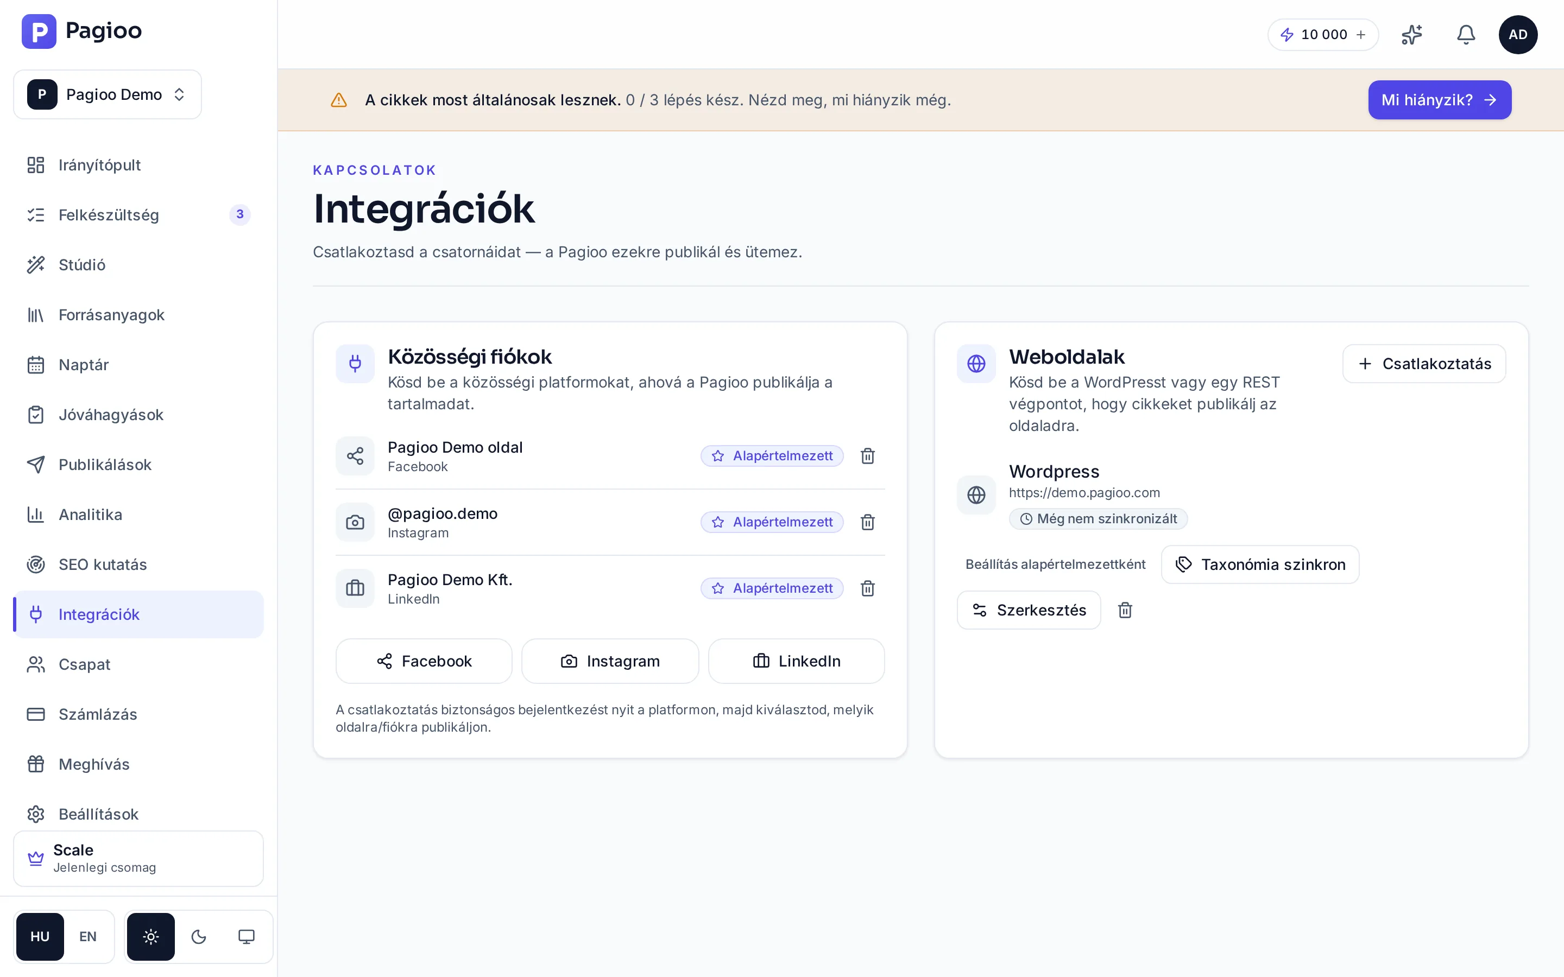Open Felkészültség in the sidebar
This screenshot has height=977, width=1564.
pyautogui.click(x=138, y=215)
